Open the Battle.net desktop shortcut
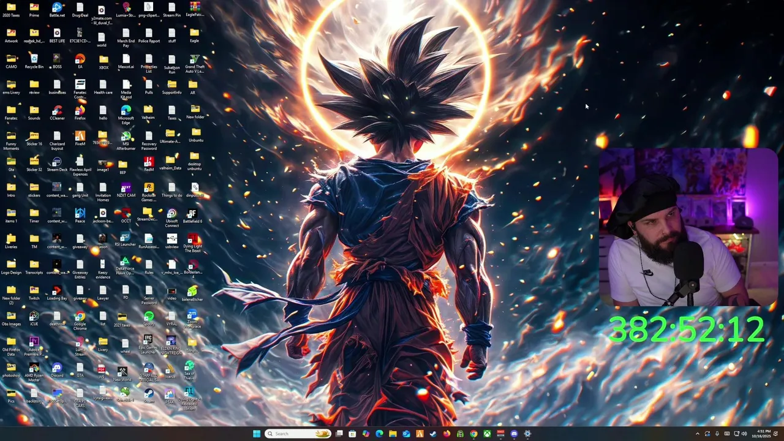The image size is (784, 441). (57, 10)
